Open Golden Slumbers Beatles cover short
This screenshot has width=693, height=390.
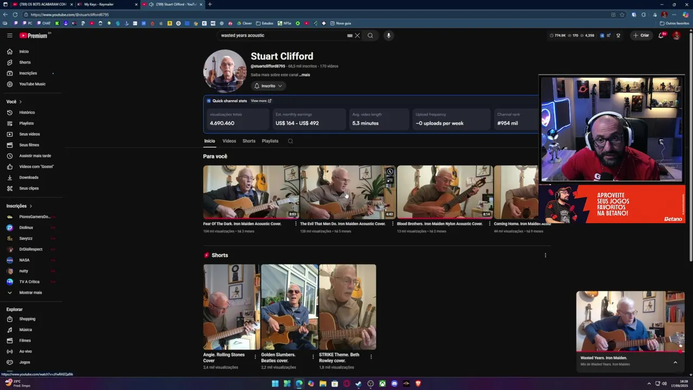tap(289, 307)
